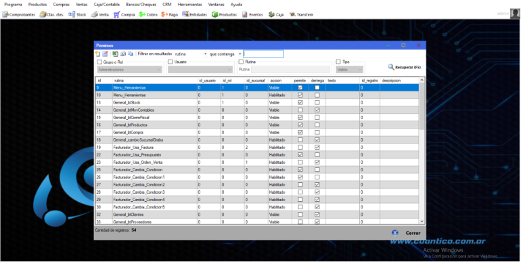The height and width of the screenshot is (262, 521).
Task: Click the copy icon in Permisos toolbar
Action: pos(131,54)
